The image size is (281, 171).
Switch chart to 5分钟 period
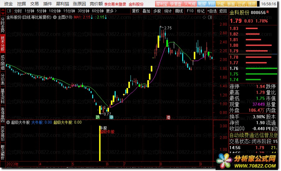point(41,11)
